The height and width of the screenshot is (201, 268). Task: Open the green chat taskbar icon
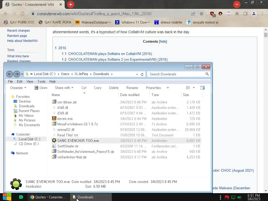(x=21, y=197)
